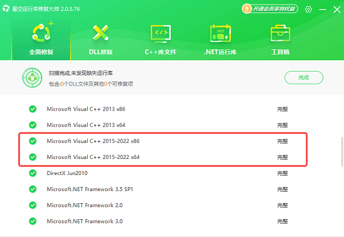Select Microsoft Visual C++ 2015-2022 x64 text
The height and width of the screenshot is (237, 344).
pos(93,157)
